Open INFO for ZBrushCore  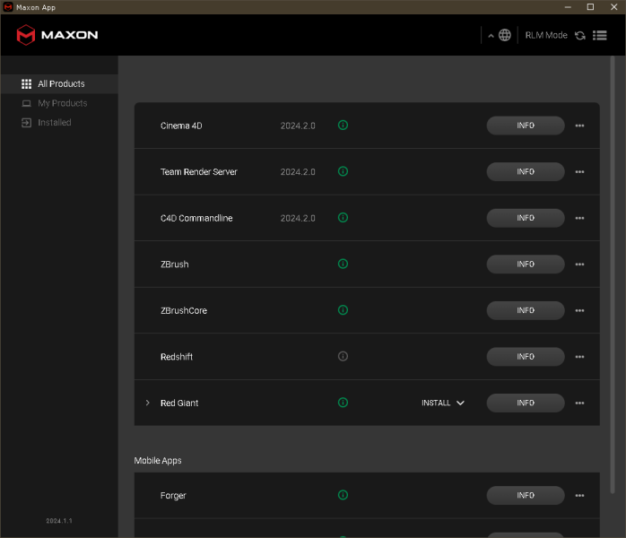click(526, 310)
